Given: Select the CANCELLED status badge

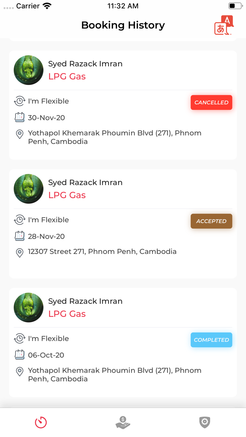Looking at the screenshot, I should [x=211, y=103].
